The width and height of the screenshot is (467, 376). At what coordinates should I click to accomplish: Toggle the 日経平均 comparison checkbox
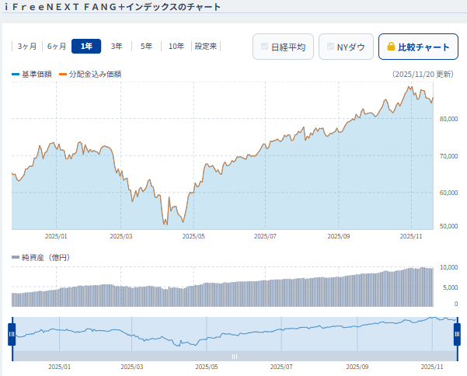point(265,47)
